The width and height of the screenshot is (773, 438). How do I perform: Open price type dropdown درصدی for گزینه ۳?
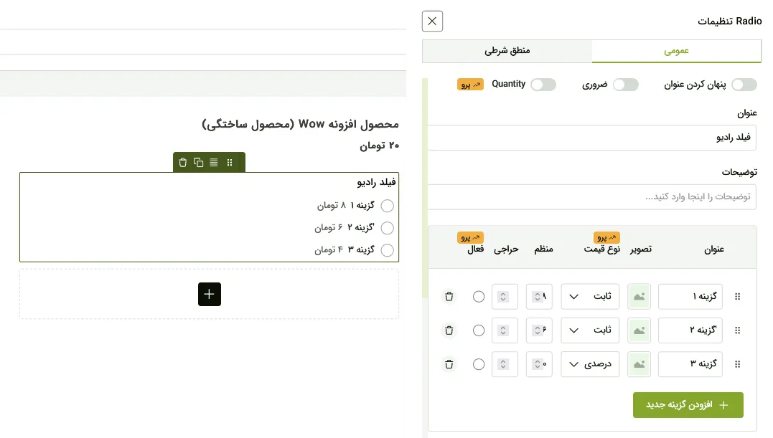tap(590, 364)
